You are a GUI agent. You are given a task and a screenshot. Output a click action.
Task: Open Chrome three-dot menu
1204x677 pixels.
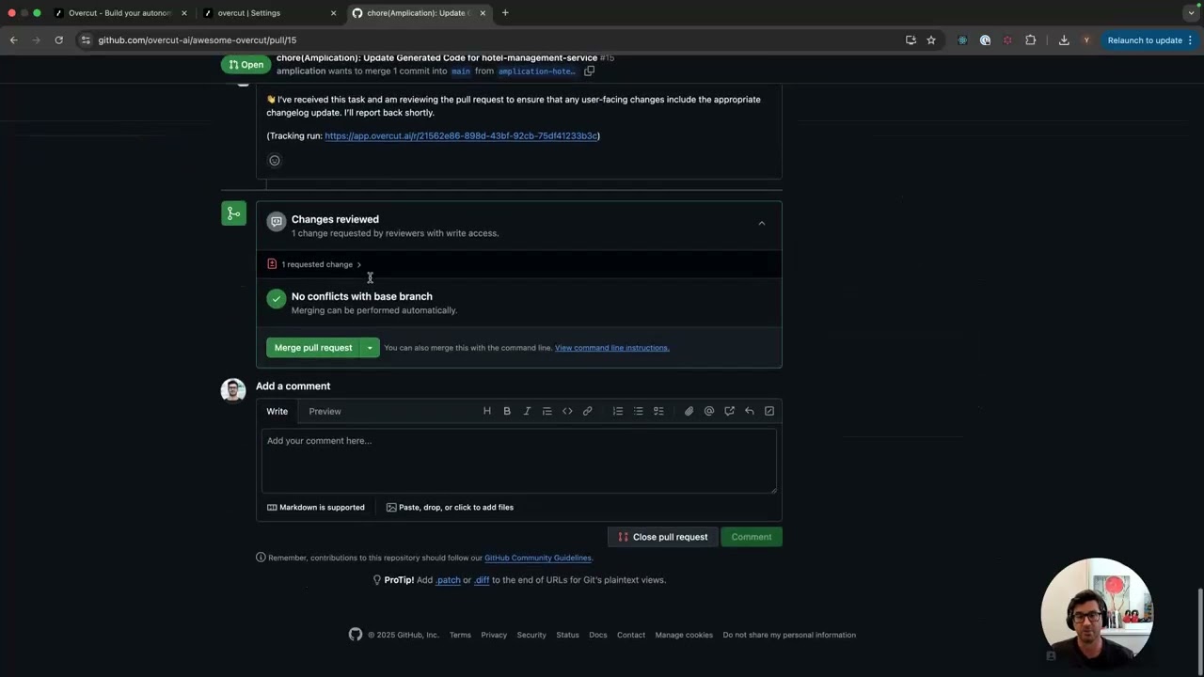click(1190, 40)
